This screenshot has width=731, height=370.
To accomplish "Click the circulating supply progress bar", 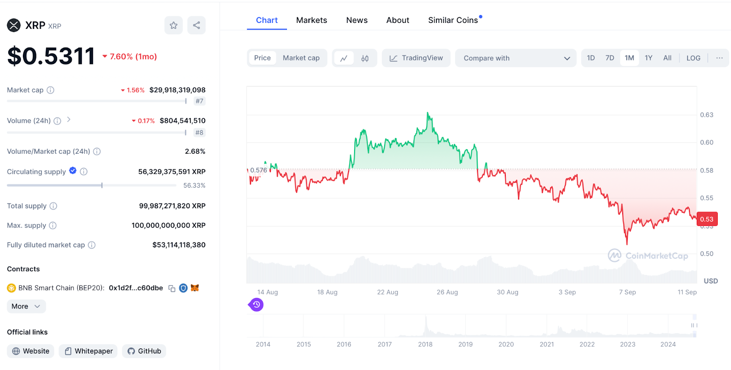I will click(x=91, y=185).
